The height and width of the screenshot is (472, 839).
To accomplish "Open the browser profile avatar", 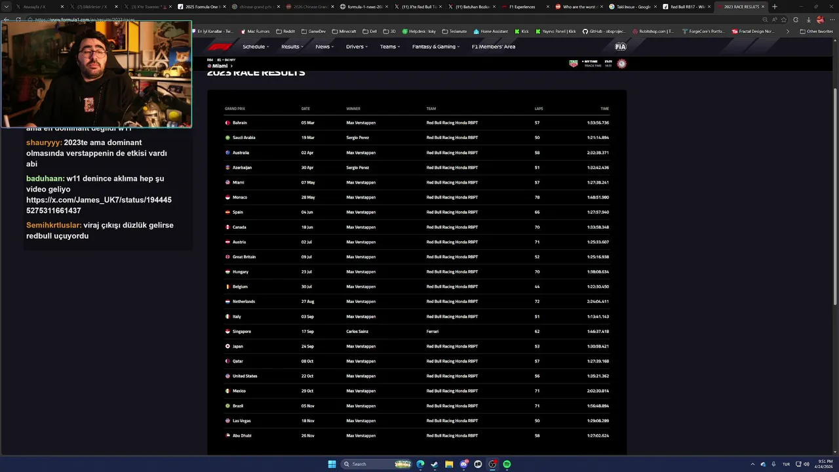I will [820, 20].
